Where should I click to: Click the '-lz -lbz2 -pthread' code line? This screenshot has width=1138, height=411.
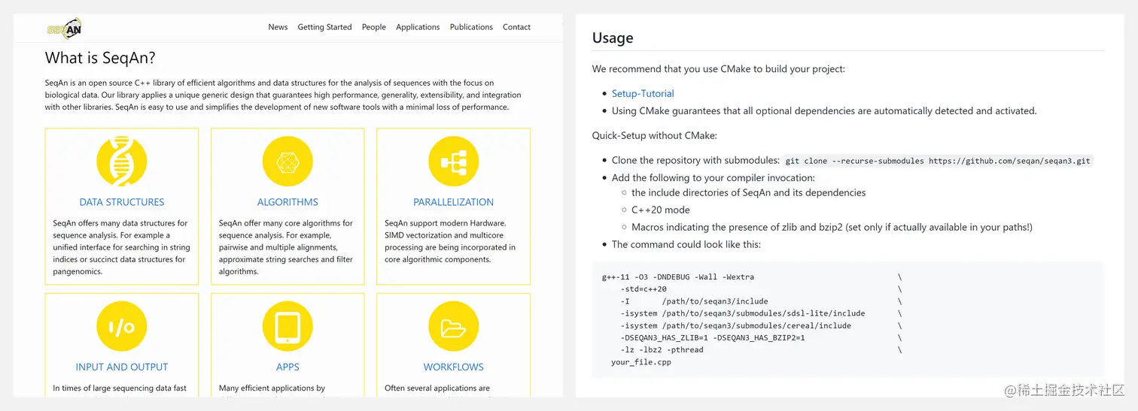(x=662, y=350)
